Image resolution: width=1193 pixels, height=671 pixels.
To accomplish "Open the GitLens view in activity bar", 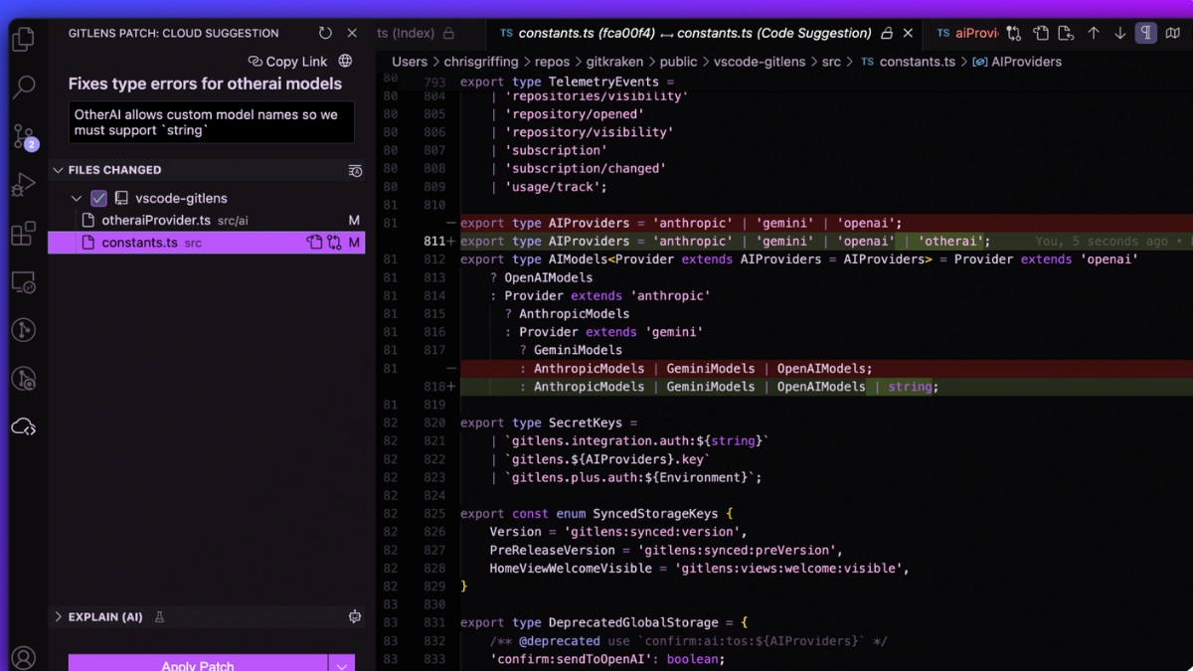I will click(23, 330).
